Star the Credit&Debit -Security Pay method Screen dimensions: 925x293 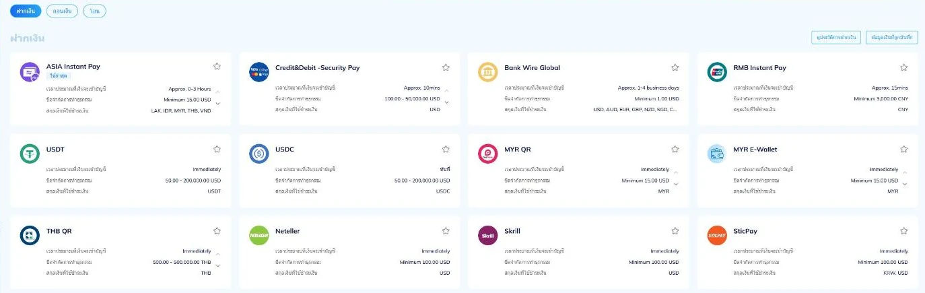pyautogui.click(x=446, y=67)
